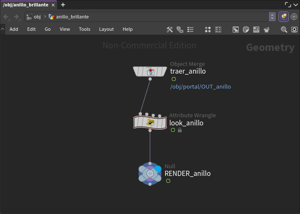The image size is (300, 214).
Task: Toggle the pin pane lightbulb button
Action: pos(284,17)
